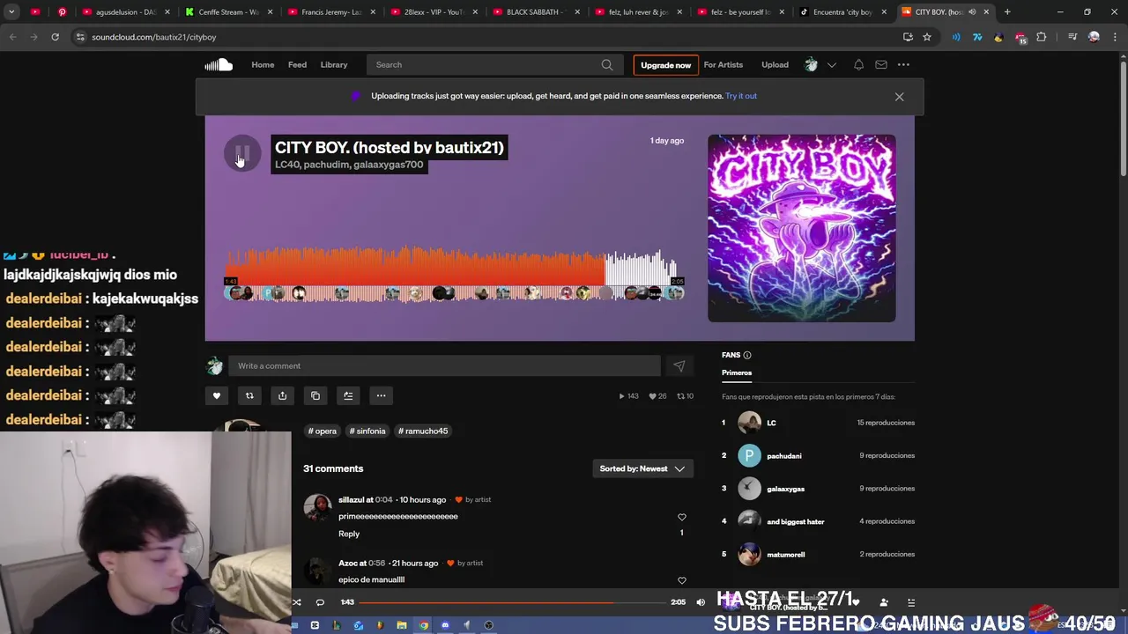Pause the CITY BOY track
The height and width of the screenshot is (634, 1128).
[241, 154]
